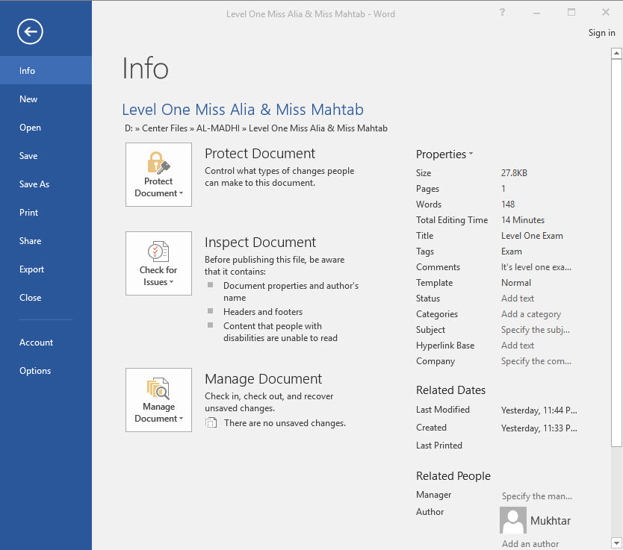
Task: Select the Info tab in sidebar
Action: click(46, 70)
